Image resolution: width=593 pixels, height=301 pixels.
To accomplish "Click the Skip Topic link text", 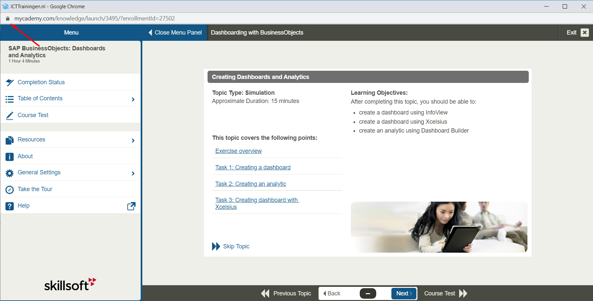I will click(x=236, y=246).
